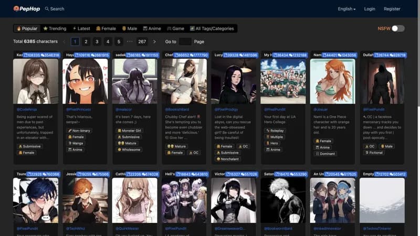Switch to the Latest tab
Viewport: 420px width, 236px height.
(x=81, y=28)
